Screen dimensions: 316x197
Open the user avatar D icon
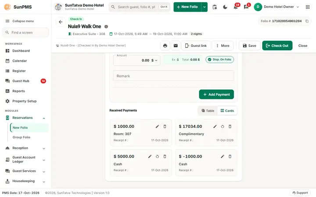258,7
